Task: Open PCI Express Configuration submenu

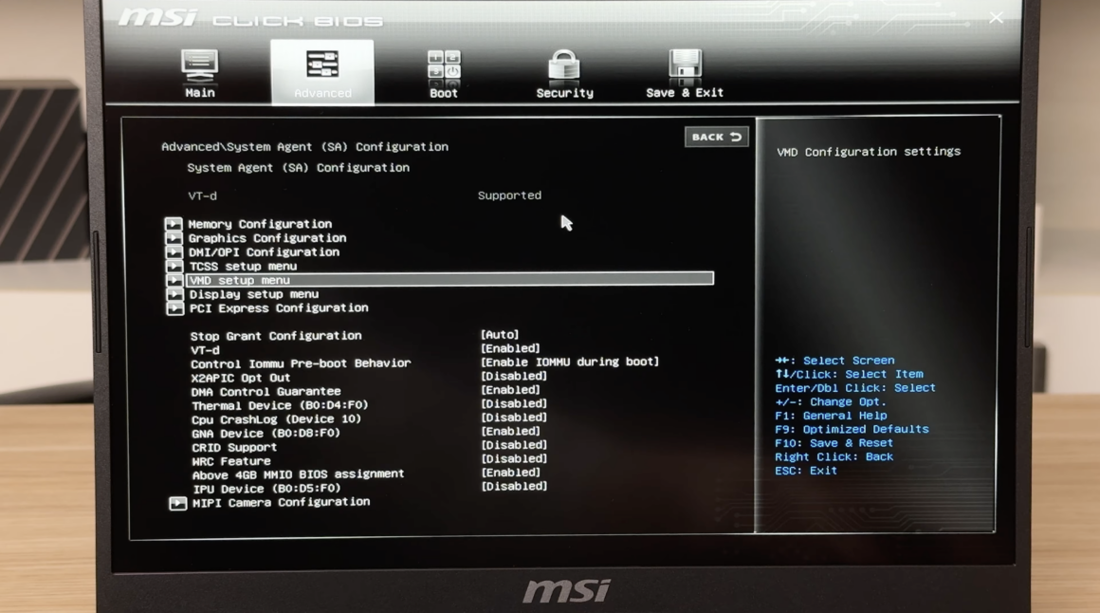Action: coord(279,308)
